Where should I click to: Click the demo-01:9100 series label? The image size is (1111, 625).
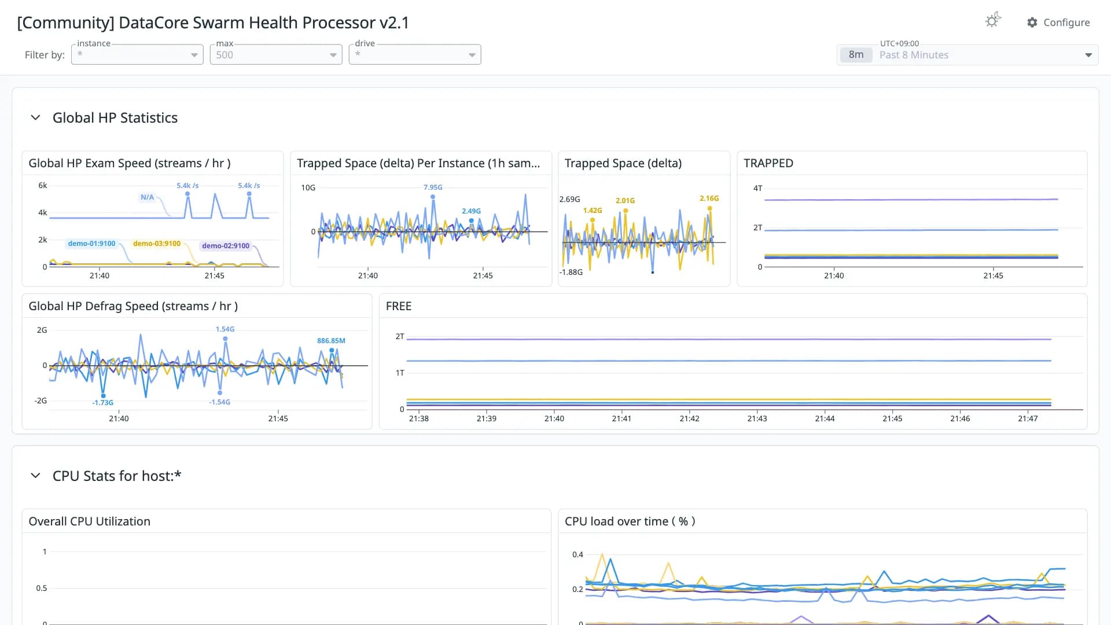click(91, 244)
